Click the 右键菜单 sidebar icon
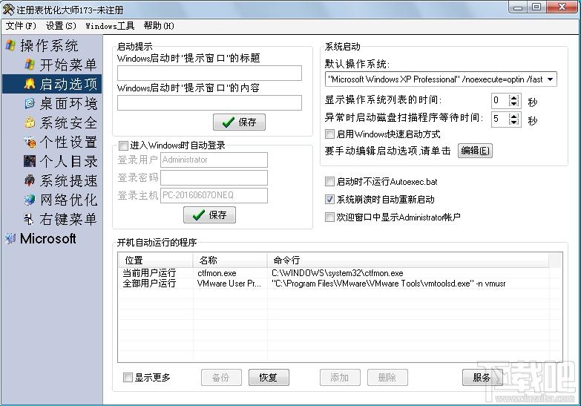Image resolution: width=581 pixels, height=406 pixels. click(x=29, y=219)
